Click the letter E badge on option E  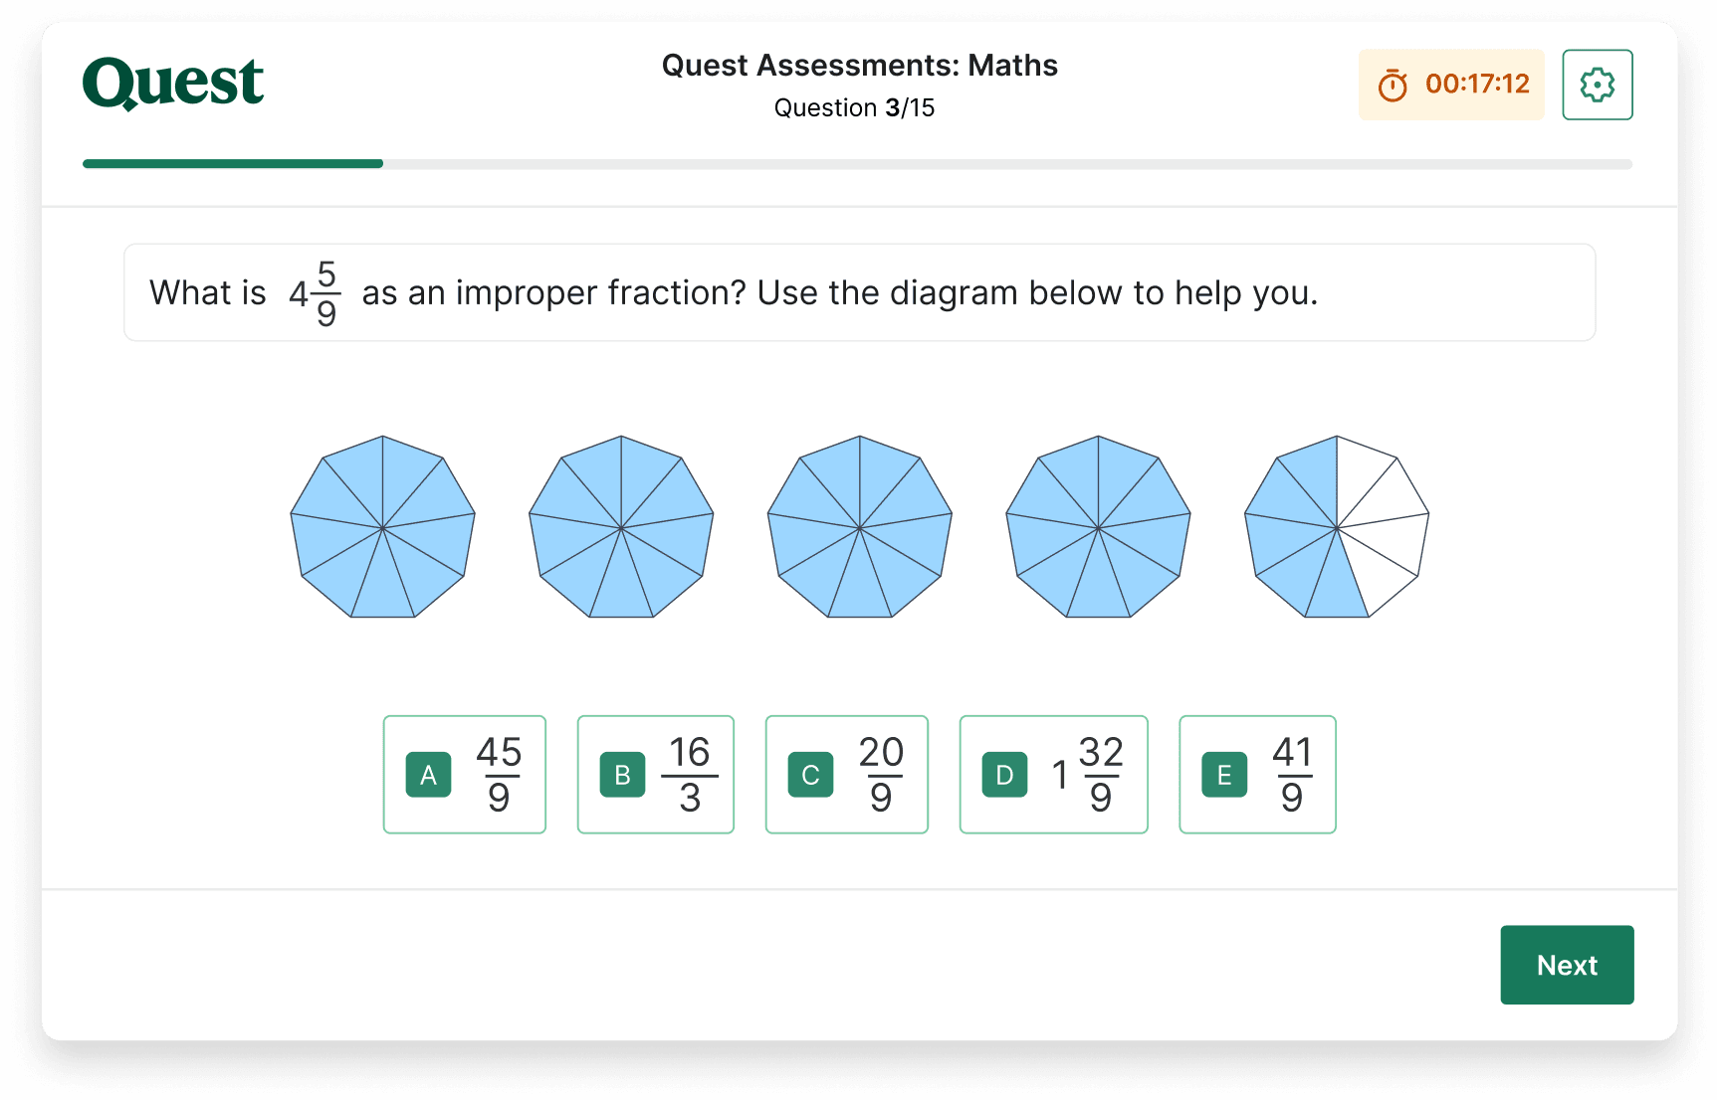point(1223,774)
